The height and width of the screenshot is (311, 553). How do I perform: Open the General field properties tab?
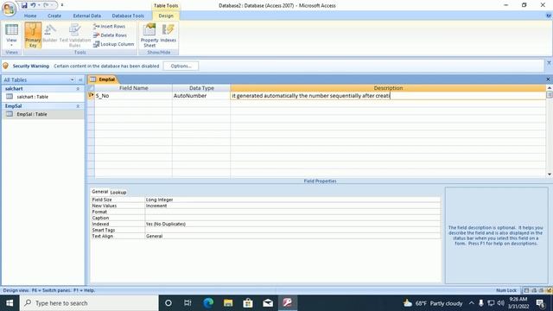pyautogui.click(x=100, y=192)
